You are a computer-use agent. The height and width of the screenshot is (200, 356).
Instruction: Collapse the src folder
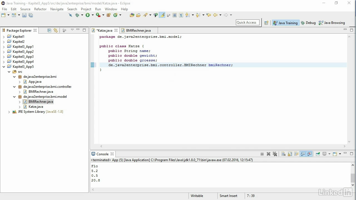pos(9,72)
